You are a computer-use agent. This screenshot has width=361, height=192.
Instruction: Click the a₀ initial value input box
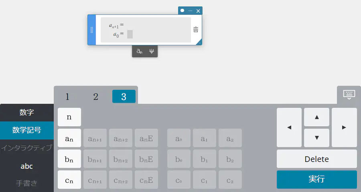tap(130, 34)
